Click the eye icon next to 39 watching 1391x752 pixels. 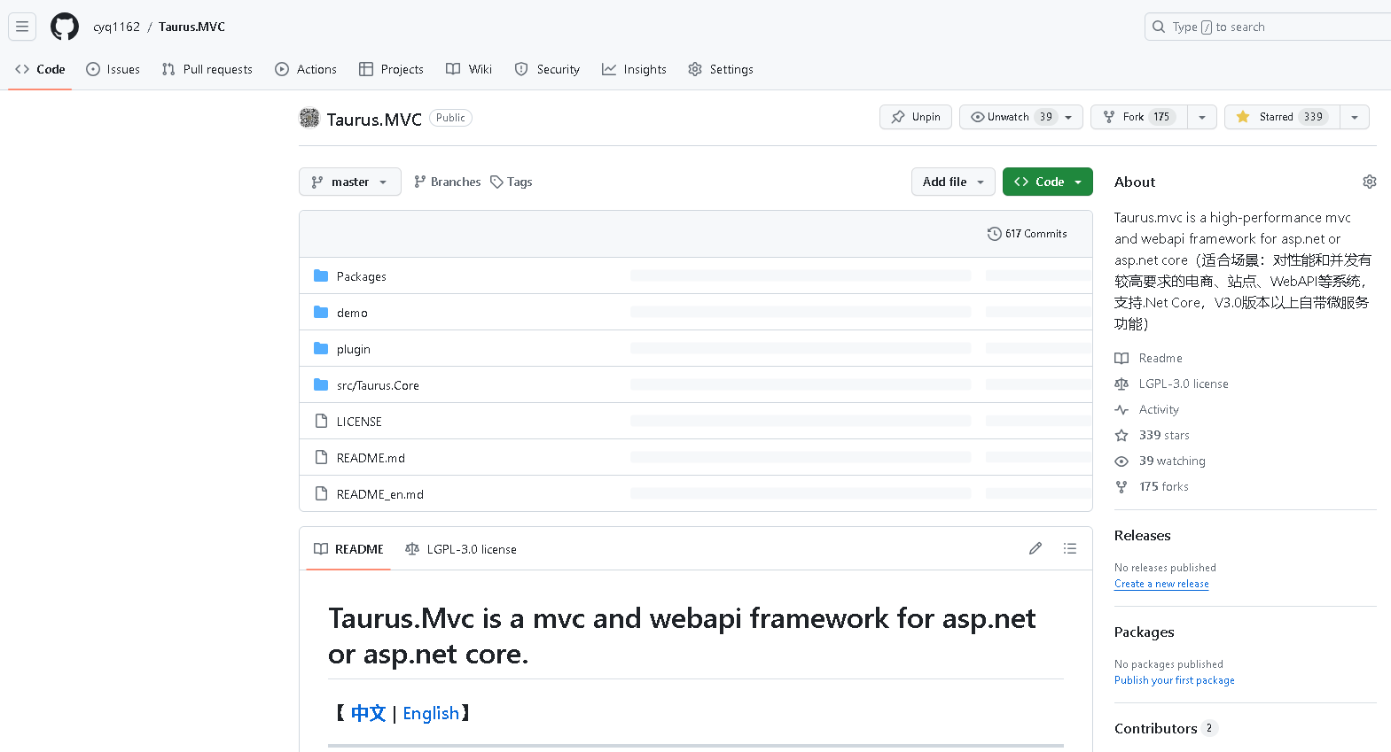(1121, 461)
